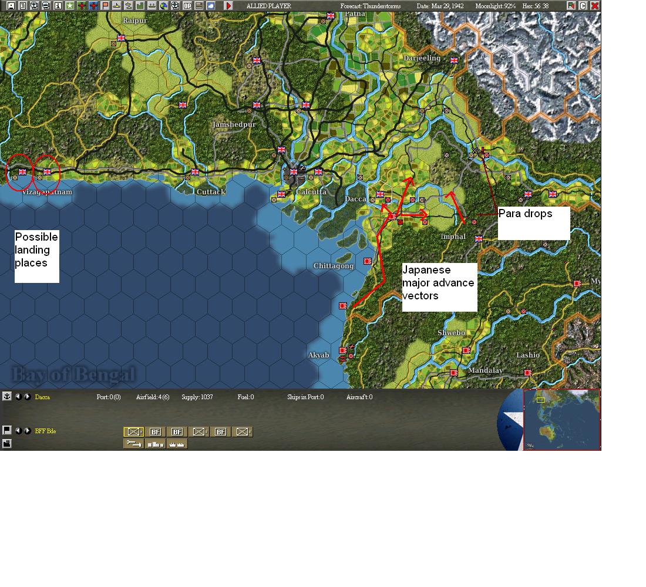Viewport: 646px width, 587px height.
Task: Click the yellow 'Dacca' base name
Action: (x=42, y=397)
